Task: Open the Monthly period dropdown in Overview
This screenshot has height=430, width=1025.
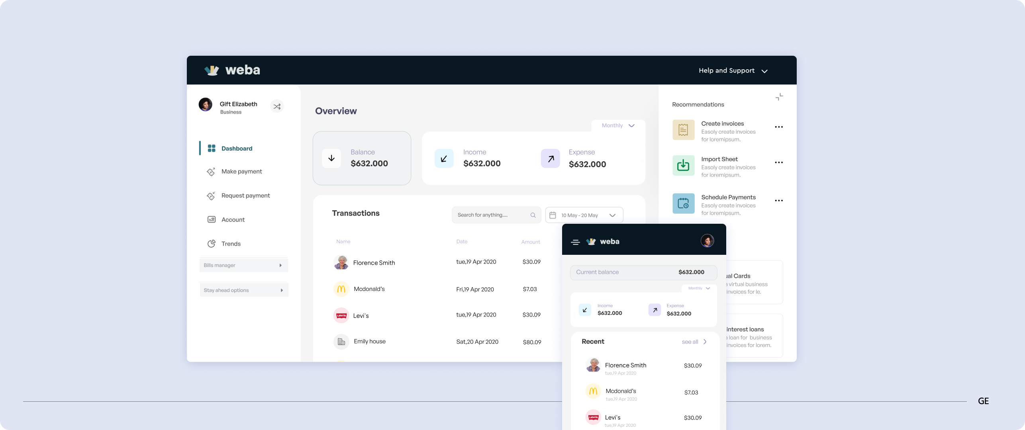Action: click(618, 125)
